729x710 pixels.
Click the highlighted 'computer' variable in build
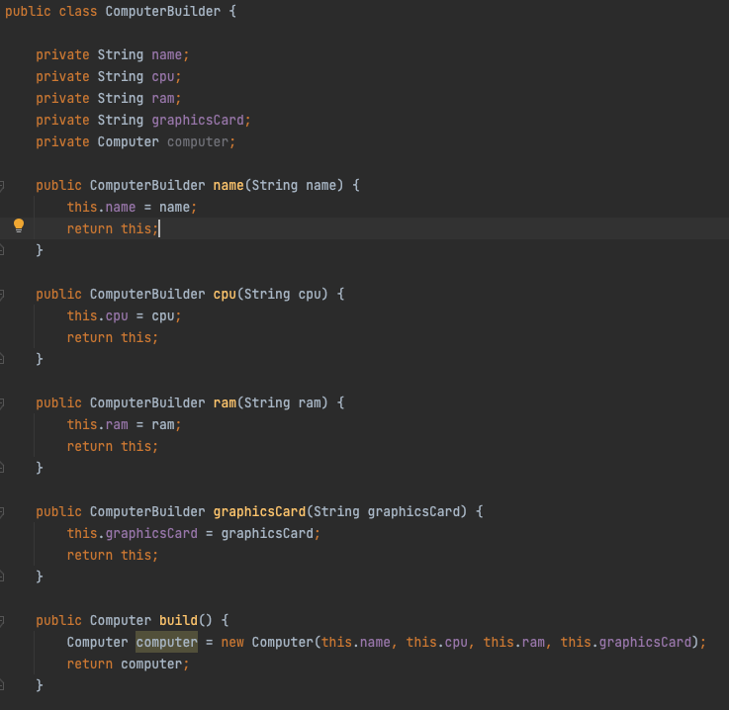(166, 642)
